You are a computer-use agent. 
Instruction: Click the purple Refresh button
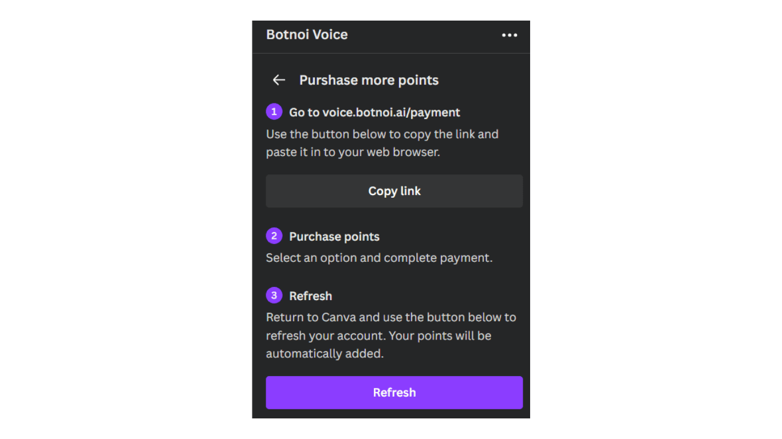pyautogui.click(x=394, y=393)
